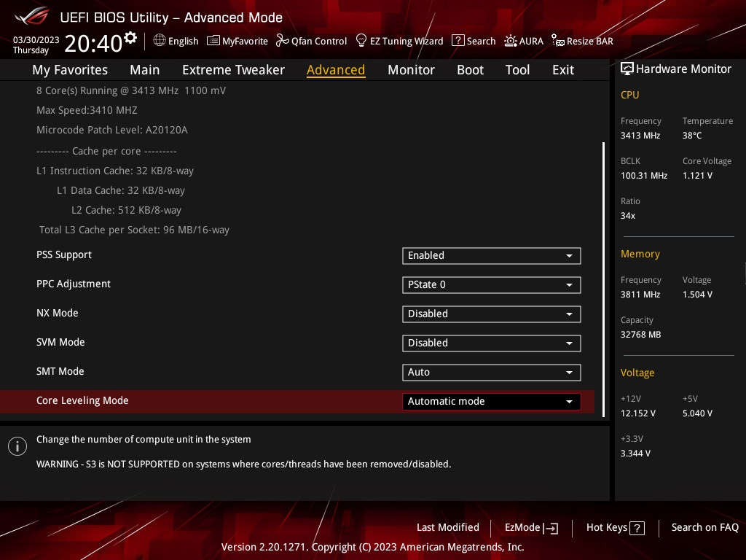Click the 20:40 clock display
746x560 pixels.
[93, 44]
